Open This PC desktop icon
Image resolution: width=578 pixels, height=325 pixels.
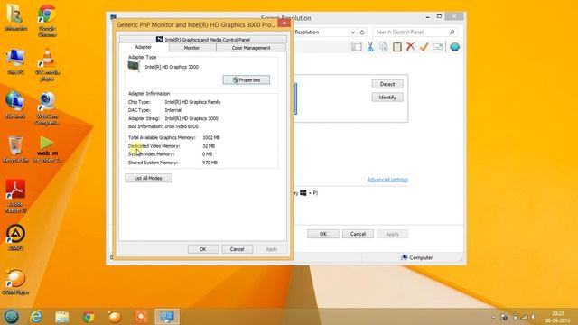[15, 62]
